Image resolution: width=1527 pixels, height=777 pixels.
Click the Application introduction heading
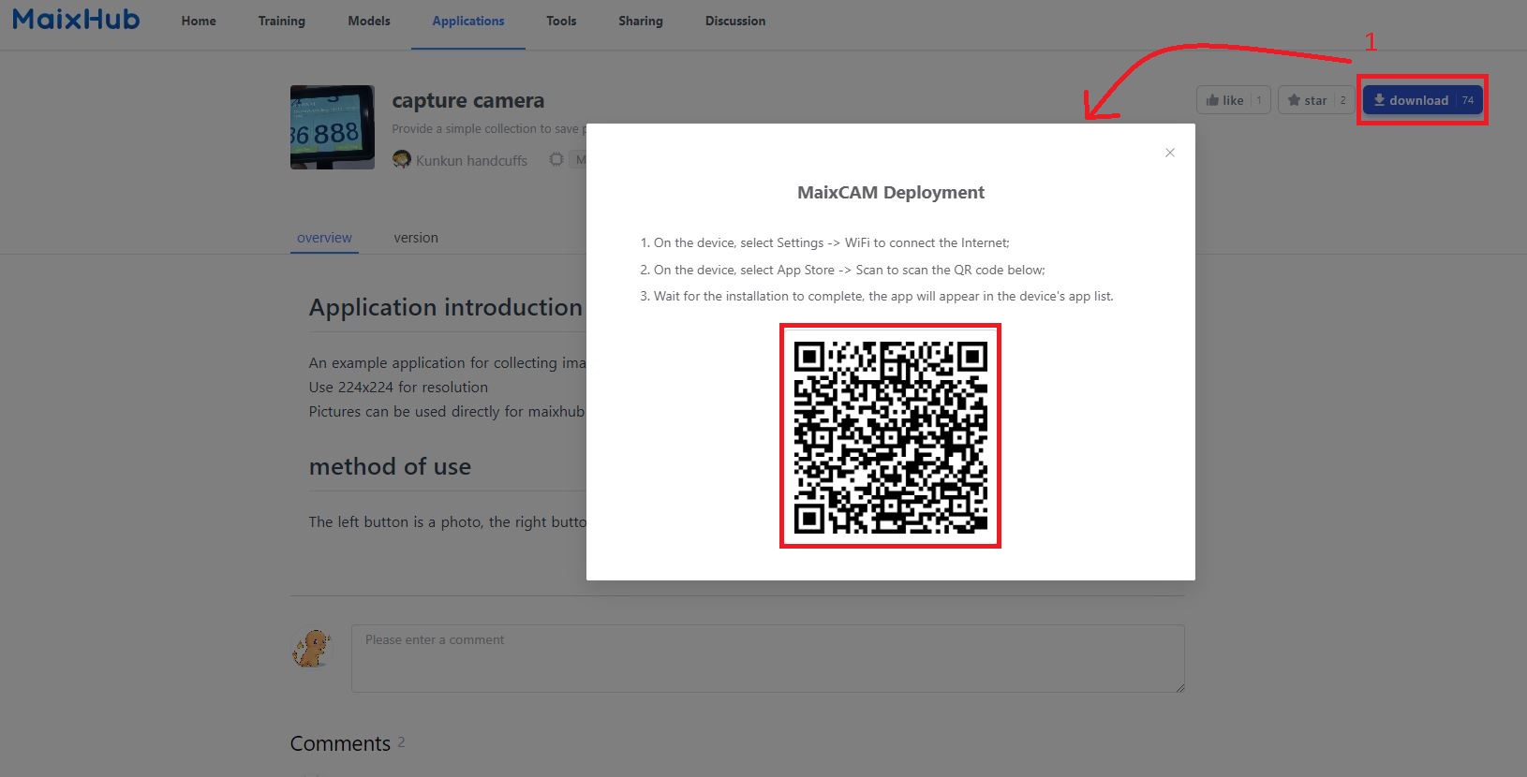(x=446, y=308)
